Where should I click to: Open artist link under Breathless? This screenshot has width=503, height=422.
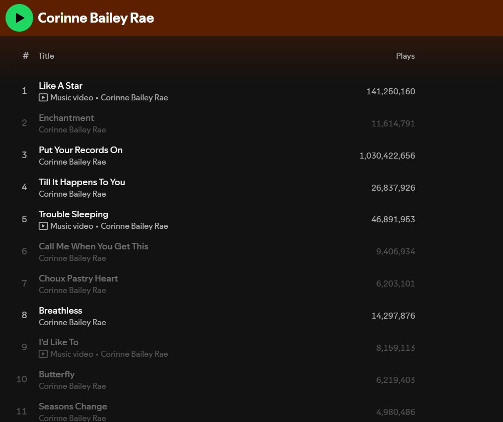click(72, 322)
